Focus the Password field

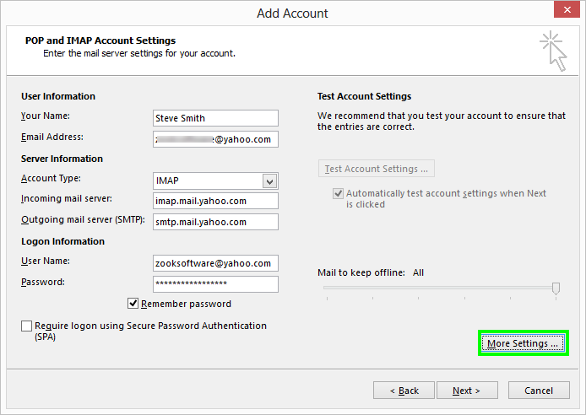[x=215, y=284]
